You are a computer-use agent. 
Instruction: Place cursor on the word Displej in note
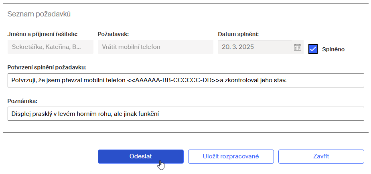coord(20,114)
